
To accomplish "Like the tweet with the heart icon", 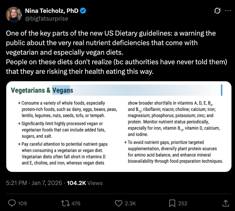I will coord(119,203).
